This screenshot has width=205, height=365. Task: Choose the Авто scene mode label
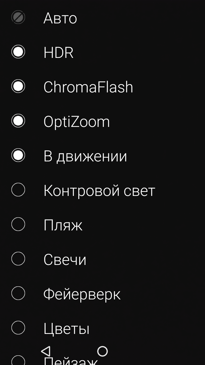pyautogui.click(x=60, y=18)
